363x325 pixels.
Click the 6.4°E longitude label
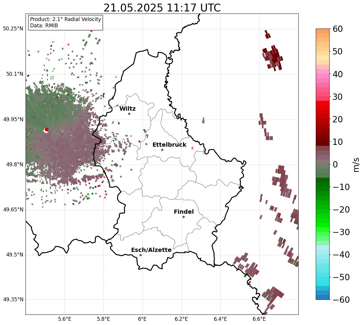click(220, 319)
